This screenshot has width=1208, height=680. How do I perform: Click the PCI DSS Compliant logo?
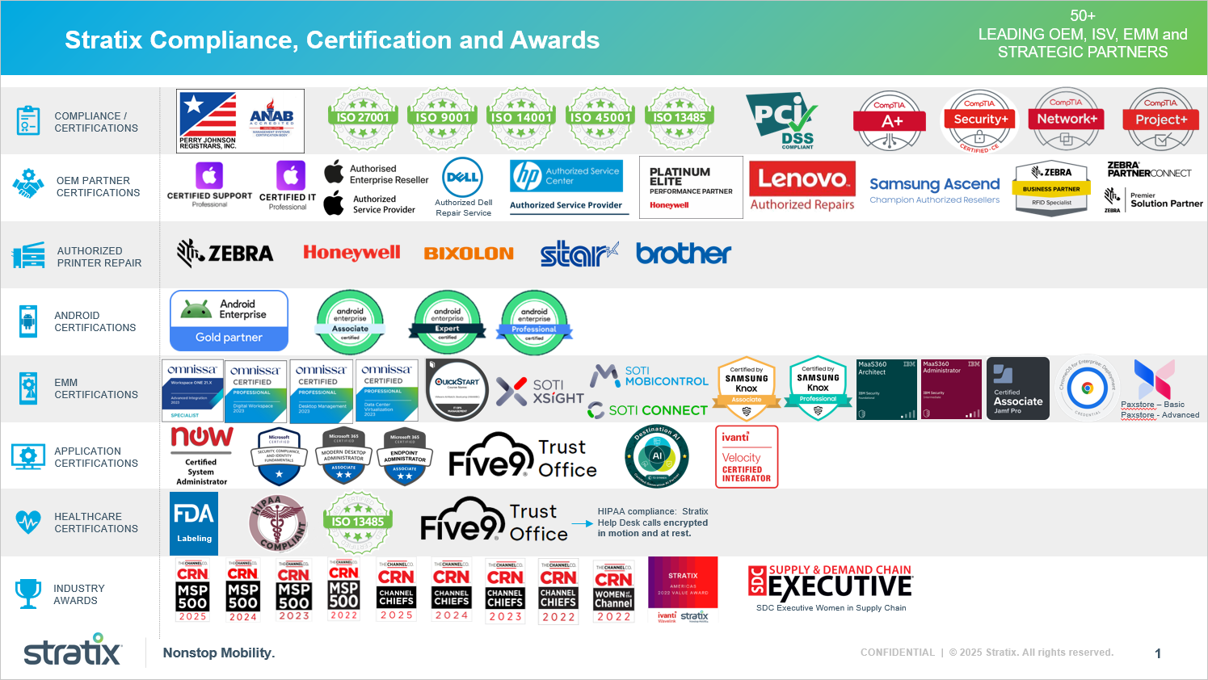[x=781, y=121]
